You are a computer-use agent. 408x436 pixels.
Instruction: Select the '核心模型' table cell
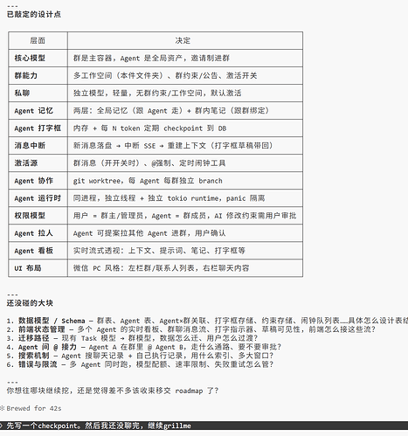[38, 58]
